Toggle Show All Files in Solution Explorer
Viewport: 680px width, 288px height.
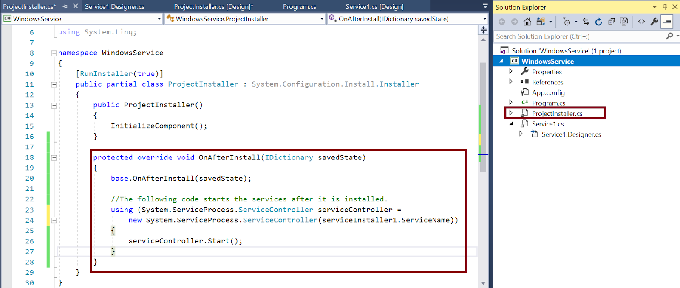coord(624,22)
